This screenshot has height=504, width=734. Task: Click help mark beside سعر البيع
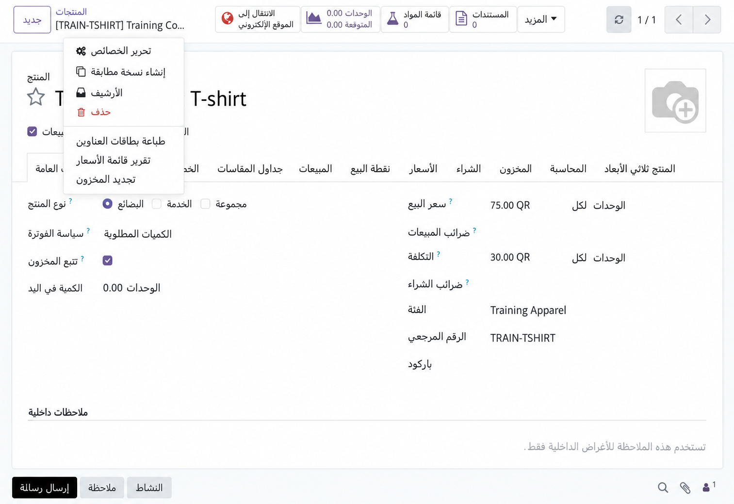coord(451,201)
